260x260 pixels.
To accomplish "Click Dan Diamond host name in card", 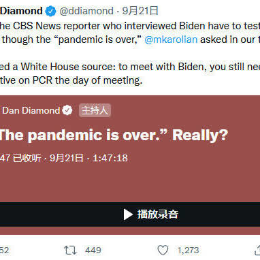I will click(31, 110).
